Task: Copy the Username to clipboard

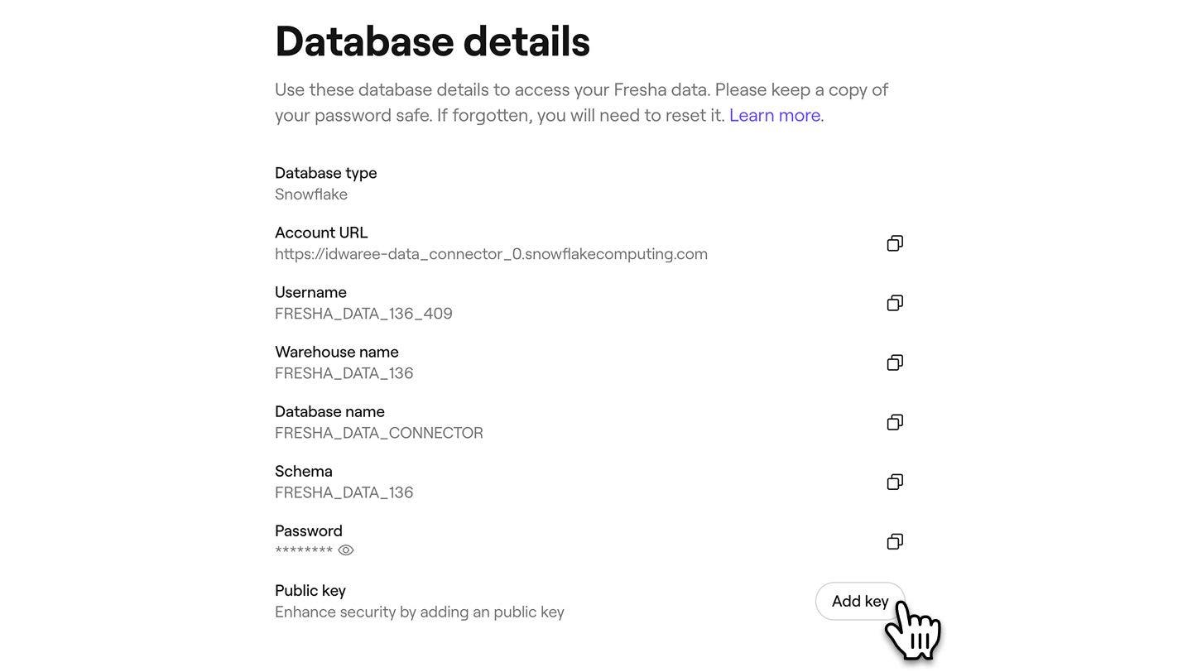Action: [x=895, y=303]
